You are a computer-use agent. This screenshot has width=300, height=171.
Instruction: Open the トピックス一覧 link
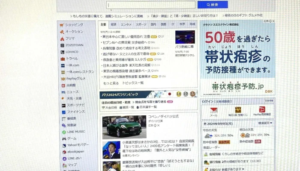(x=133, y=83)
